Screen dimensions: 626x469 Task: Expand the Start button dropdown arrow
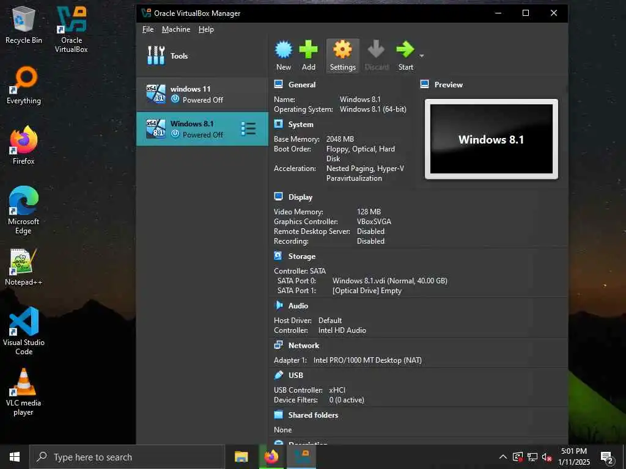(x=422, y=56)
